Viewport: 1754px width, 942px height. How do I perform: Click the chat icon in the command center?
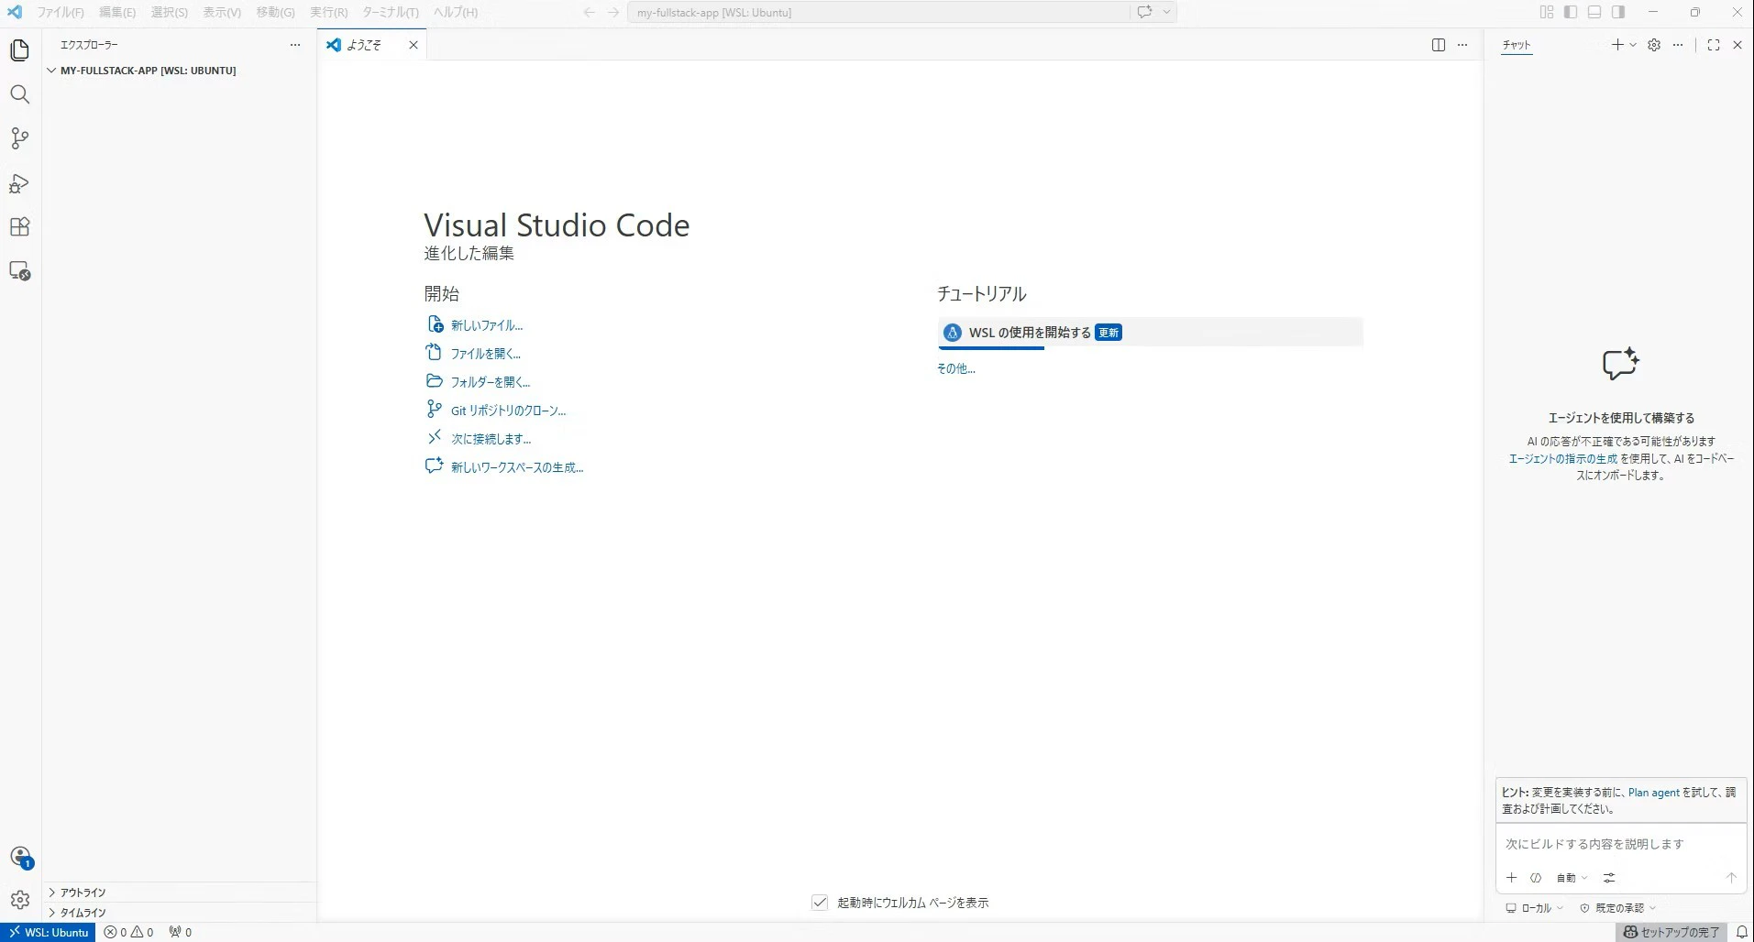point(1144,12)
